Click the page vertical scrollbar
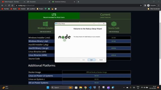 coord(160,41)
